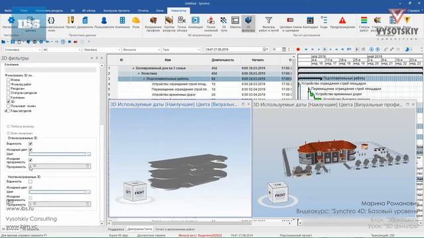The height and width of the screenshot is (238, 424).
Task: Click Цвет swatch under Отфильтрованные 3D
Action: click(60, 154)
